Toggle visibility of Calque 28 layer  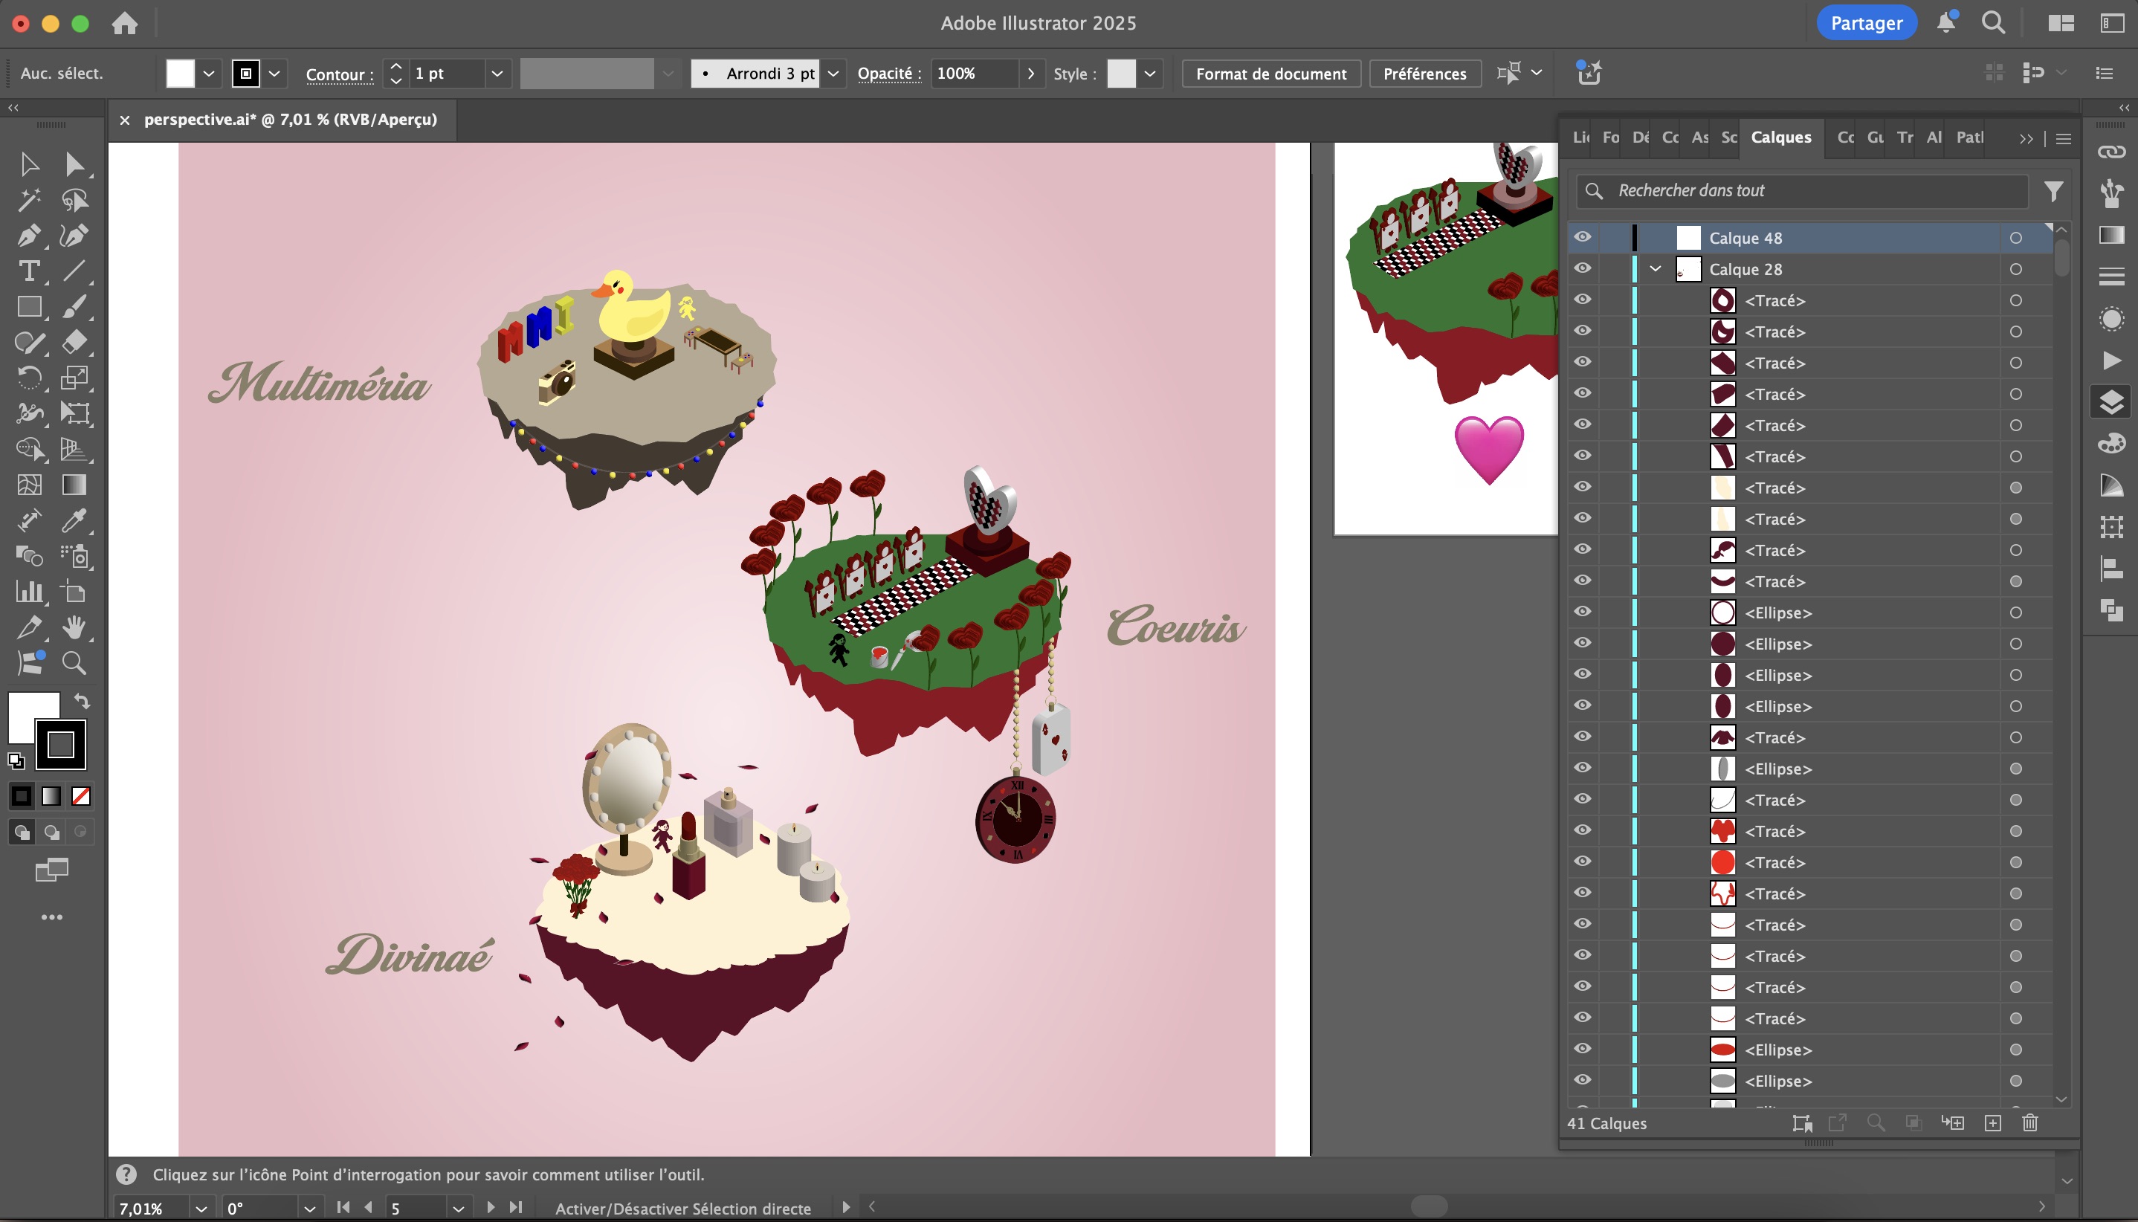pos(1582,268)
